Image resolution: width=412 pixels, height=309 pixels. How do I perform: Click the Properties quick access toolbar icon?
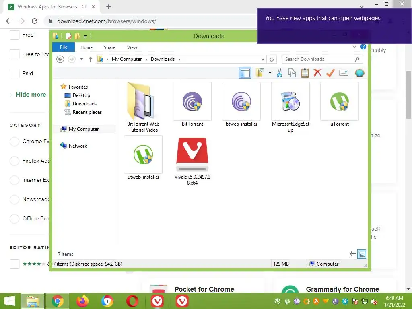click(x=68, y=36)
